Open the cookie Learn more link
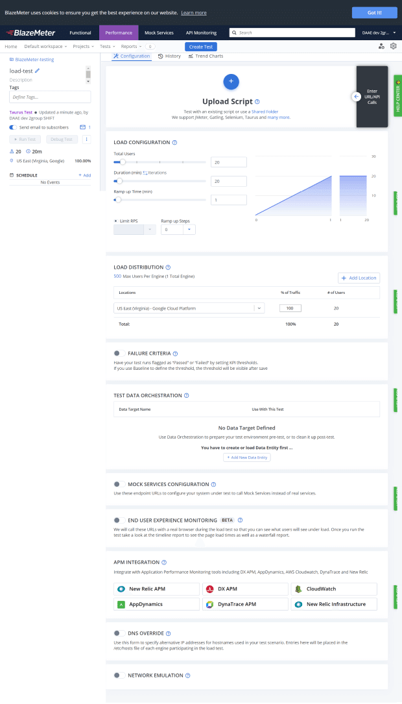402x704 pixels. click(x=194, y=12)
